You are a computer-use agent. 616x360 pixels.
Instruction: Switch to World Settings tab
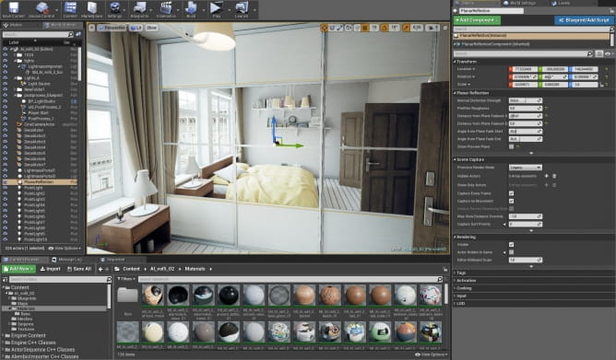coord(519,3)
